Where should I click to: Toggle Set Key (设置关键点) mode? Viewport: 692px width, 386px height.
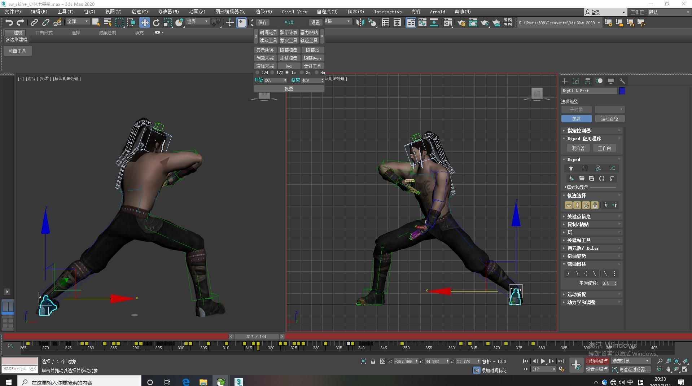point(596,369)
